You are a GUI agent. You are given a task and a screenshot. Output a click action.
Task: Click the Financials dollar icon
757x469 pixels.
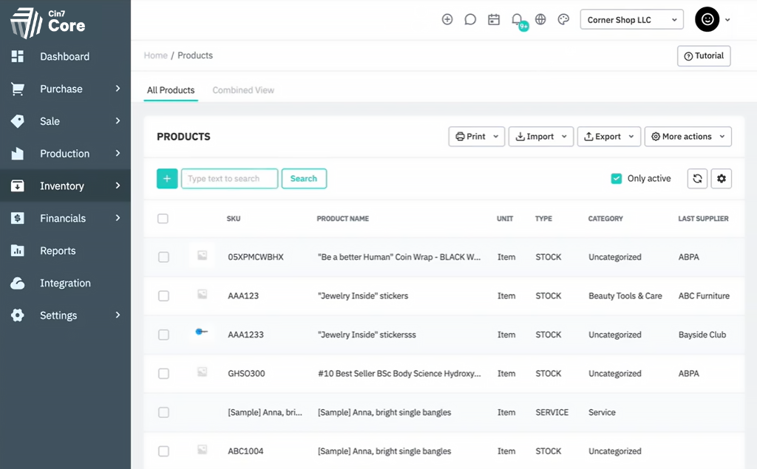(18, 218)
